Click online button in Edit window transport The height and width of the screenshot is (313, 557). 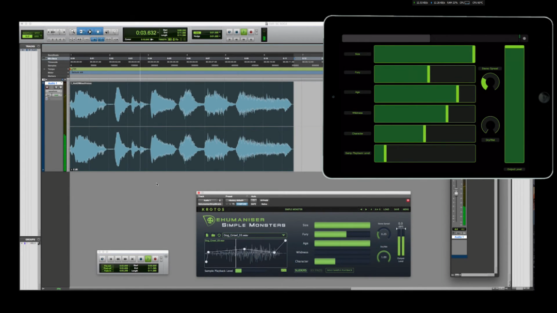click(230, 32)
